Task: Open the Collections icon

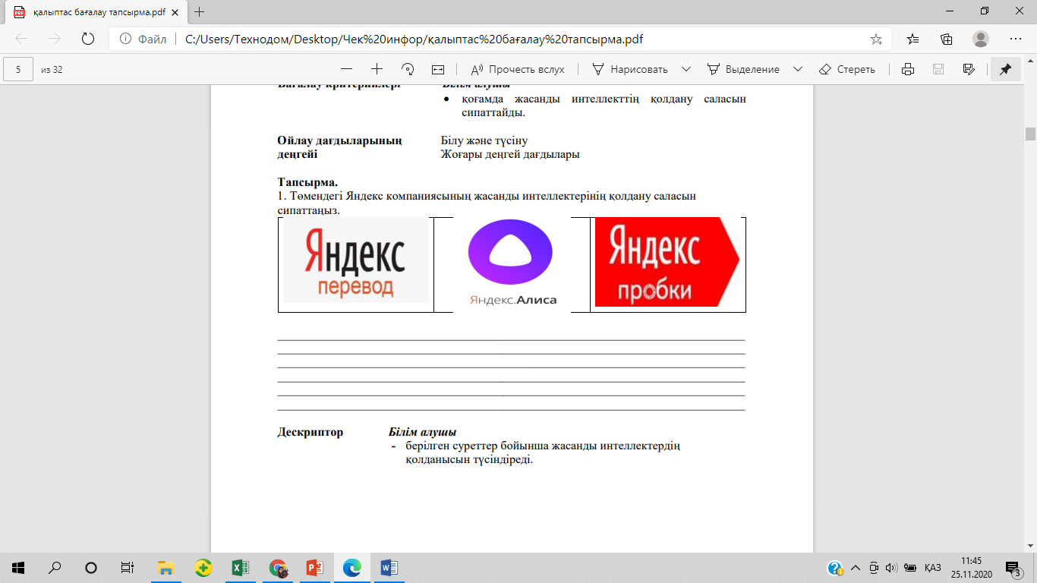Action: 947,39
